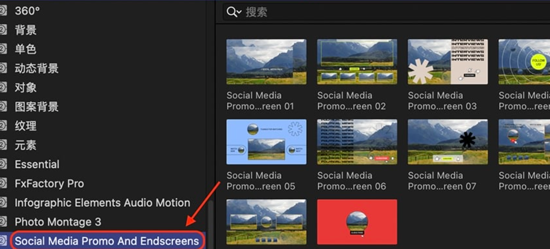Click the sidebar vertical scrollbar
550x249 pixels.
[x=211, y=225]
